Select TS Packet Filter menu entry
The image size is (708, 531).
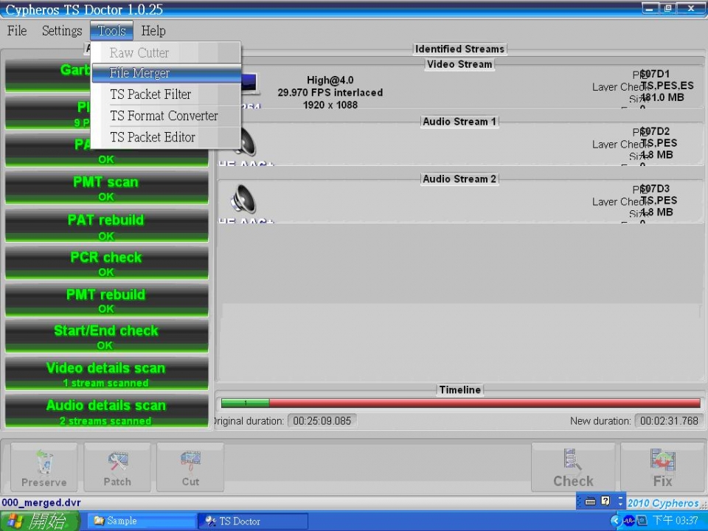click(150, 94)
